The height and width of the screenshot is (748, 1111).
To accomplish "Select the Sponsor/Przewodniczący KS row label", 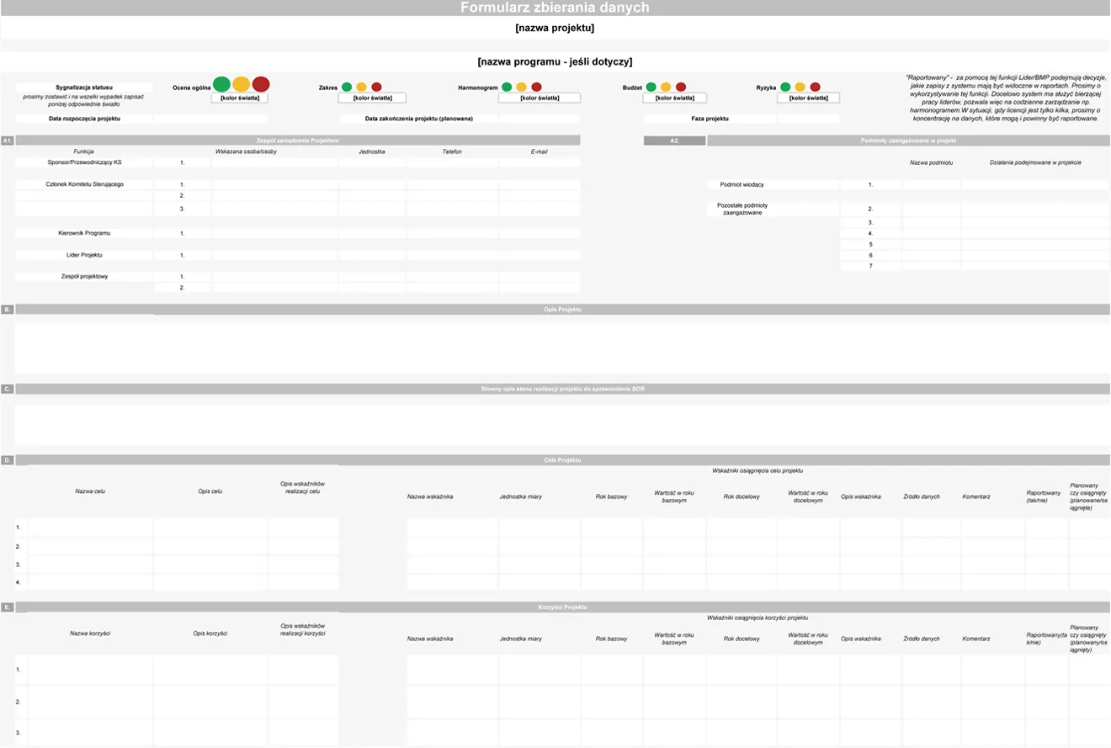I will point(84,162).
